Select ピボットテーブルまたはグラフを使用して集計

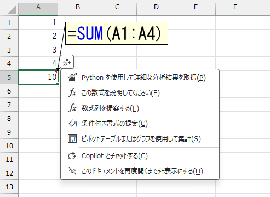140,138
